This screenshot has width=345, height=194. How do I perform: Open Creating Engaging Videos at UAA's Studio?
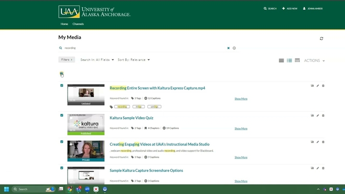(x=159, y=144)
